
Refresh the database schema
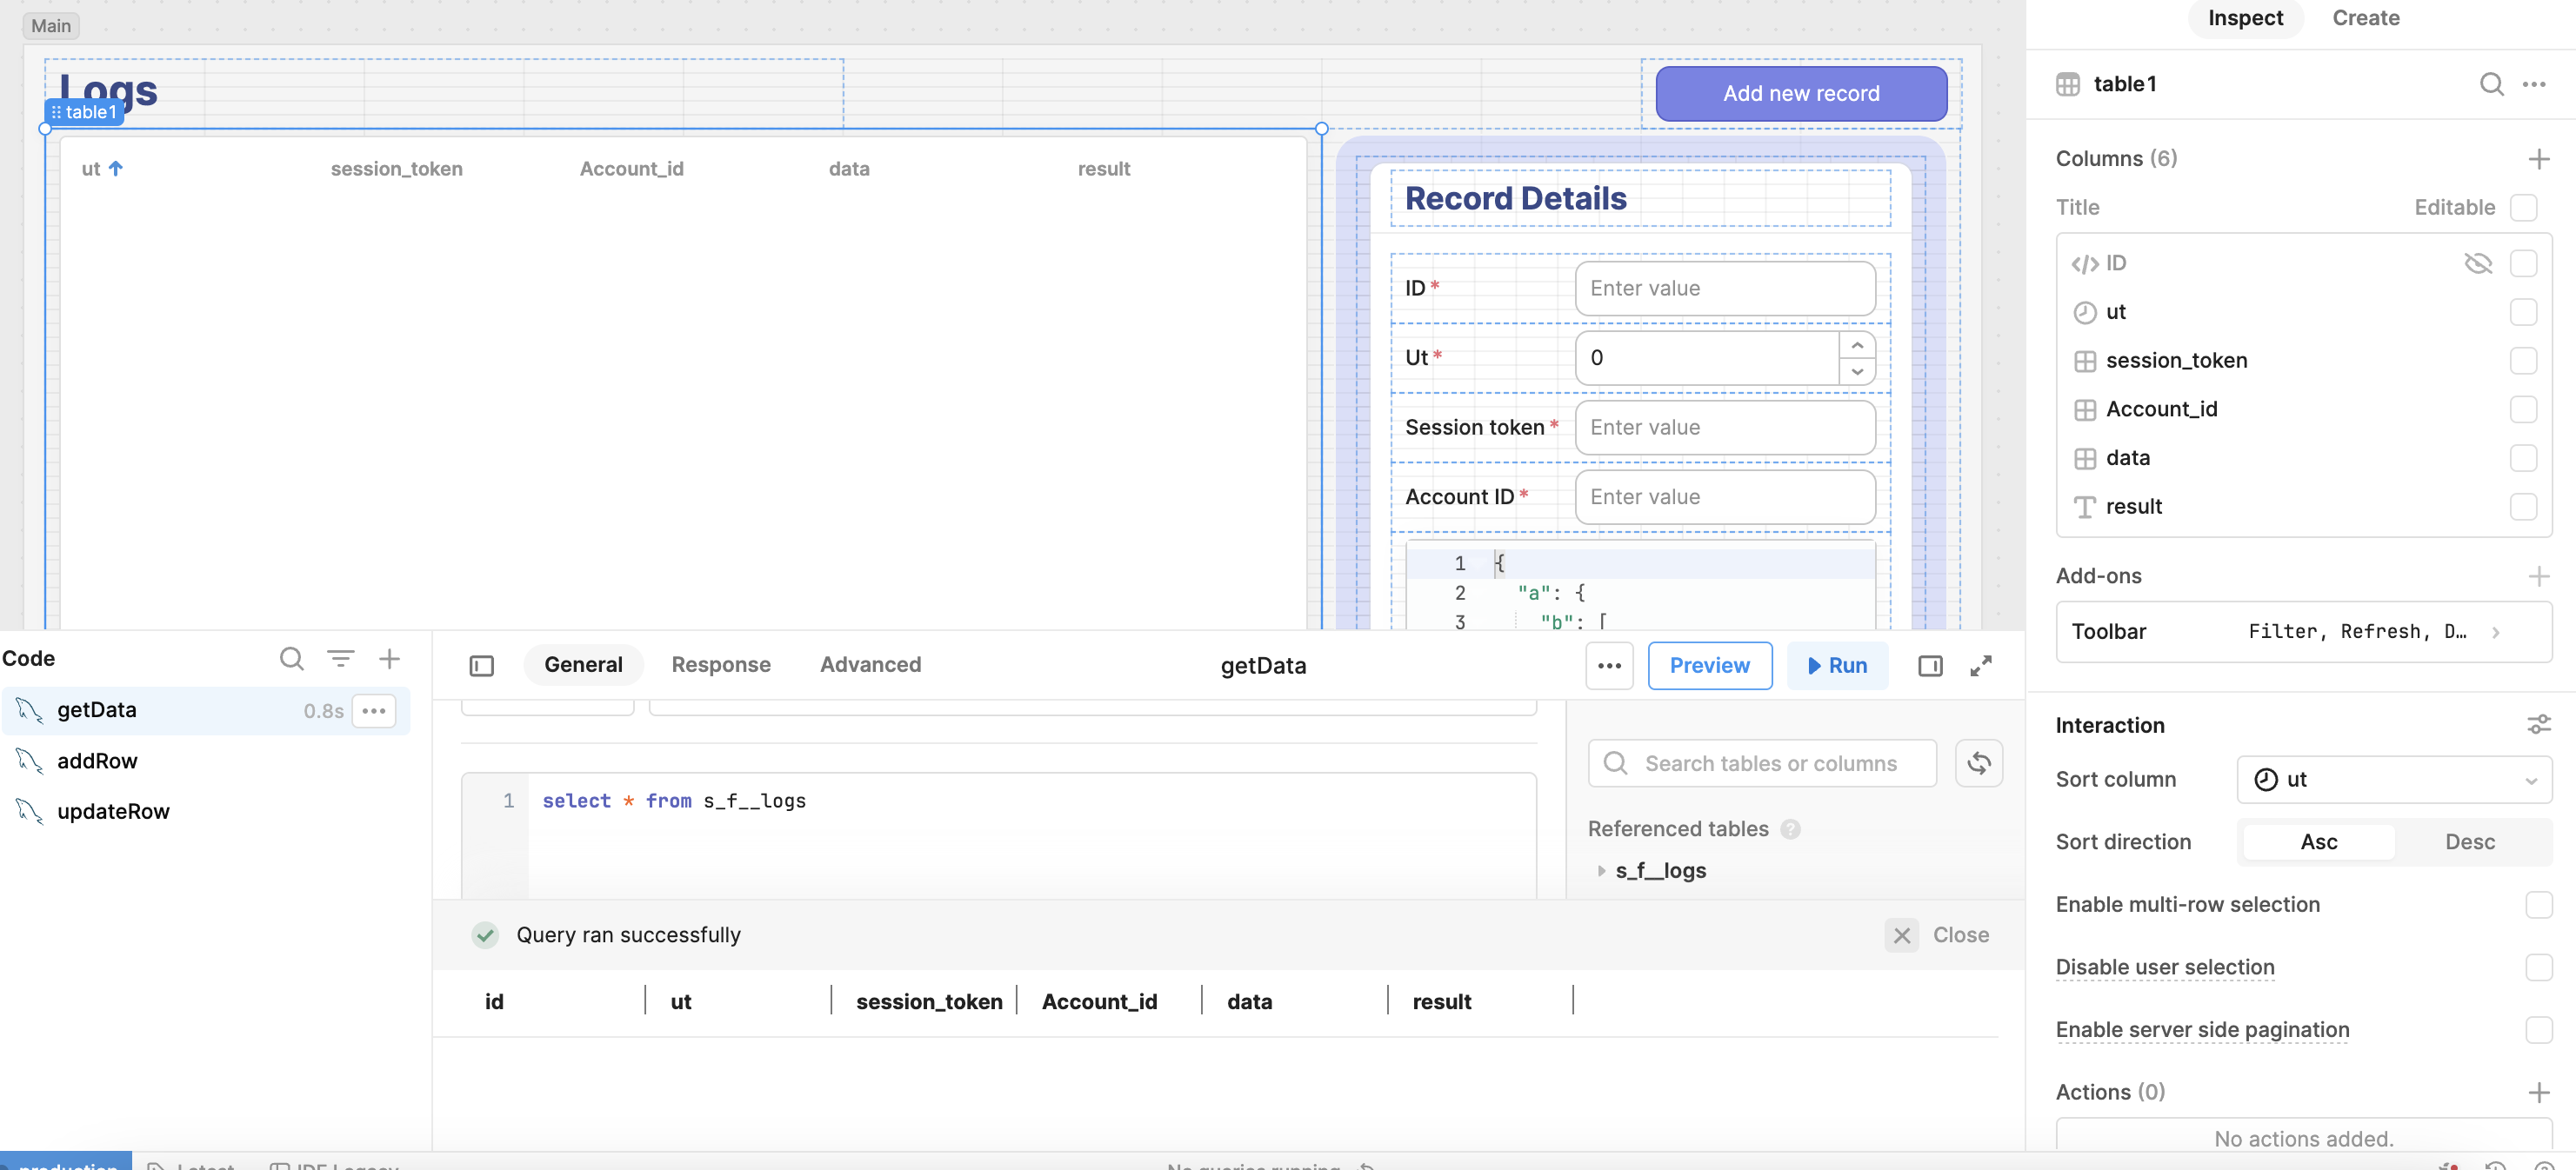(1978, 763)
